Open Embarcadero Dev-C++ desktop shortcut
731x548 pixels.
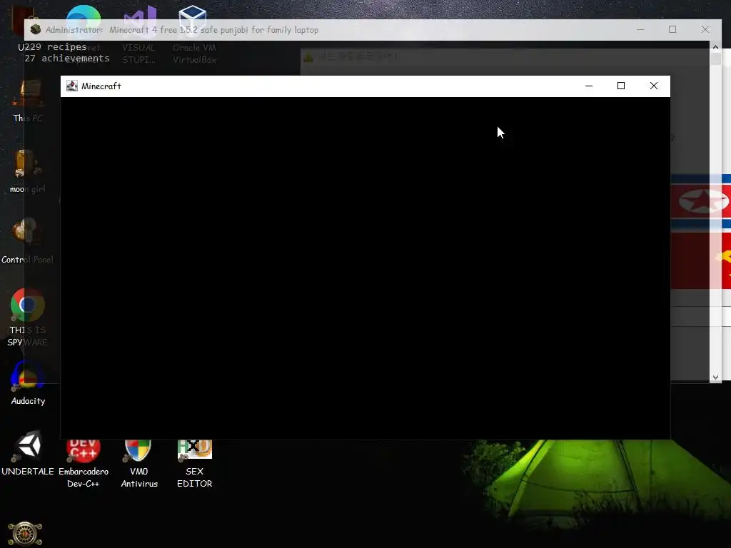pyautogui.click(x=83, y=464)
